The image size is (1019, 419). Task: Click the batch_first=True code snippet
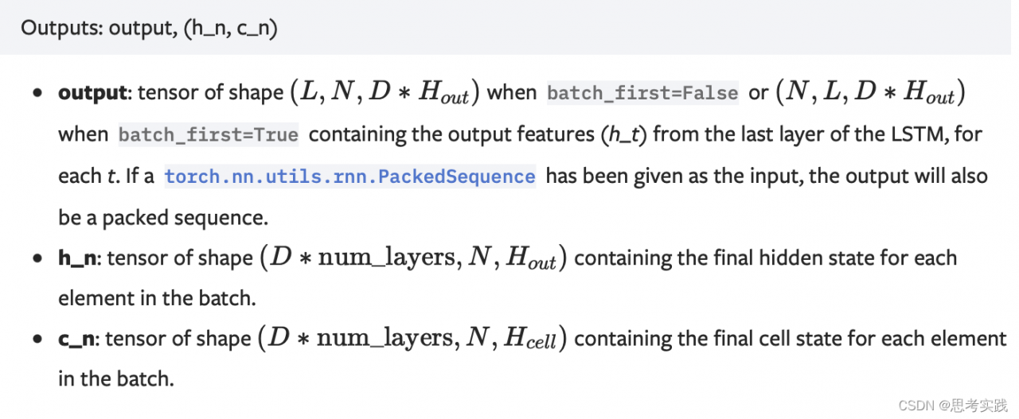(209, 134)
